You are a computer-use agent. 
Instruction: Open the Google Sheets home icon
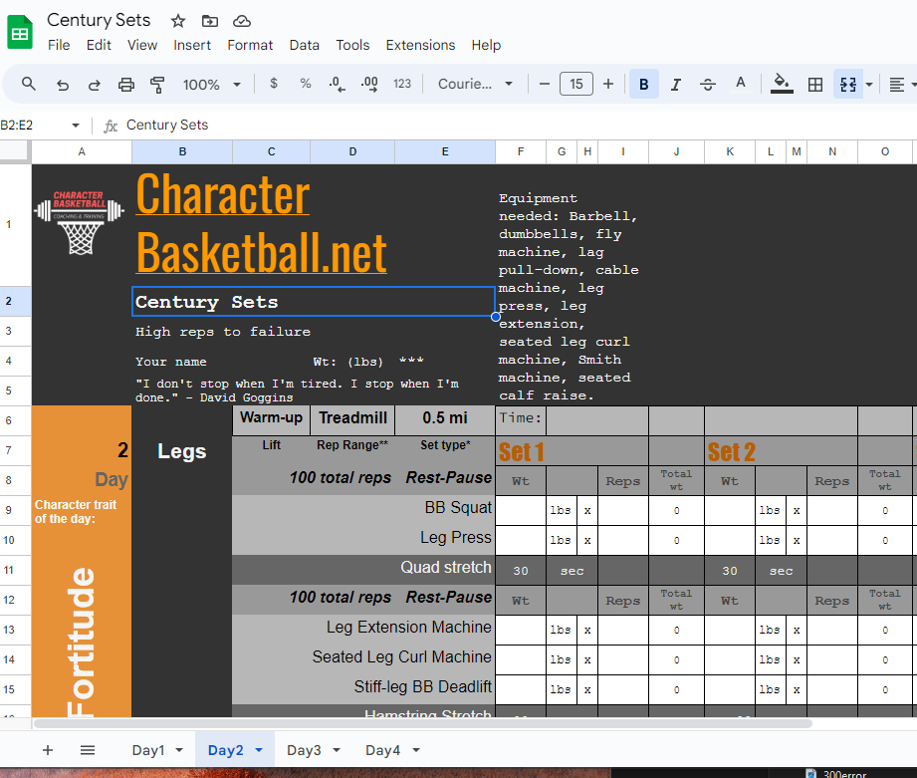(x=19, y=32)
